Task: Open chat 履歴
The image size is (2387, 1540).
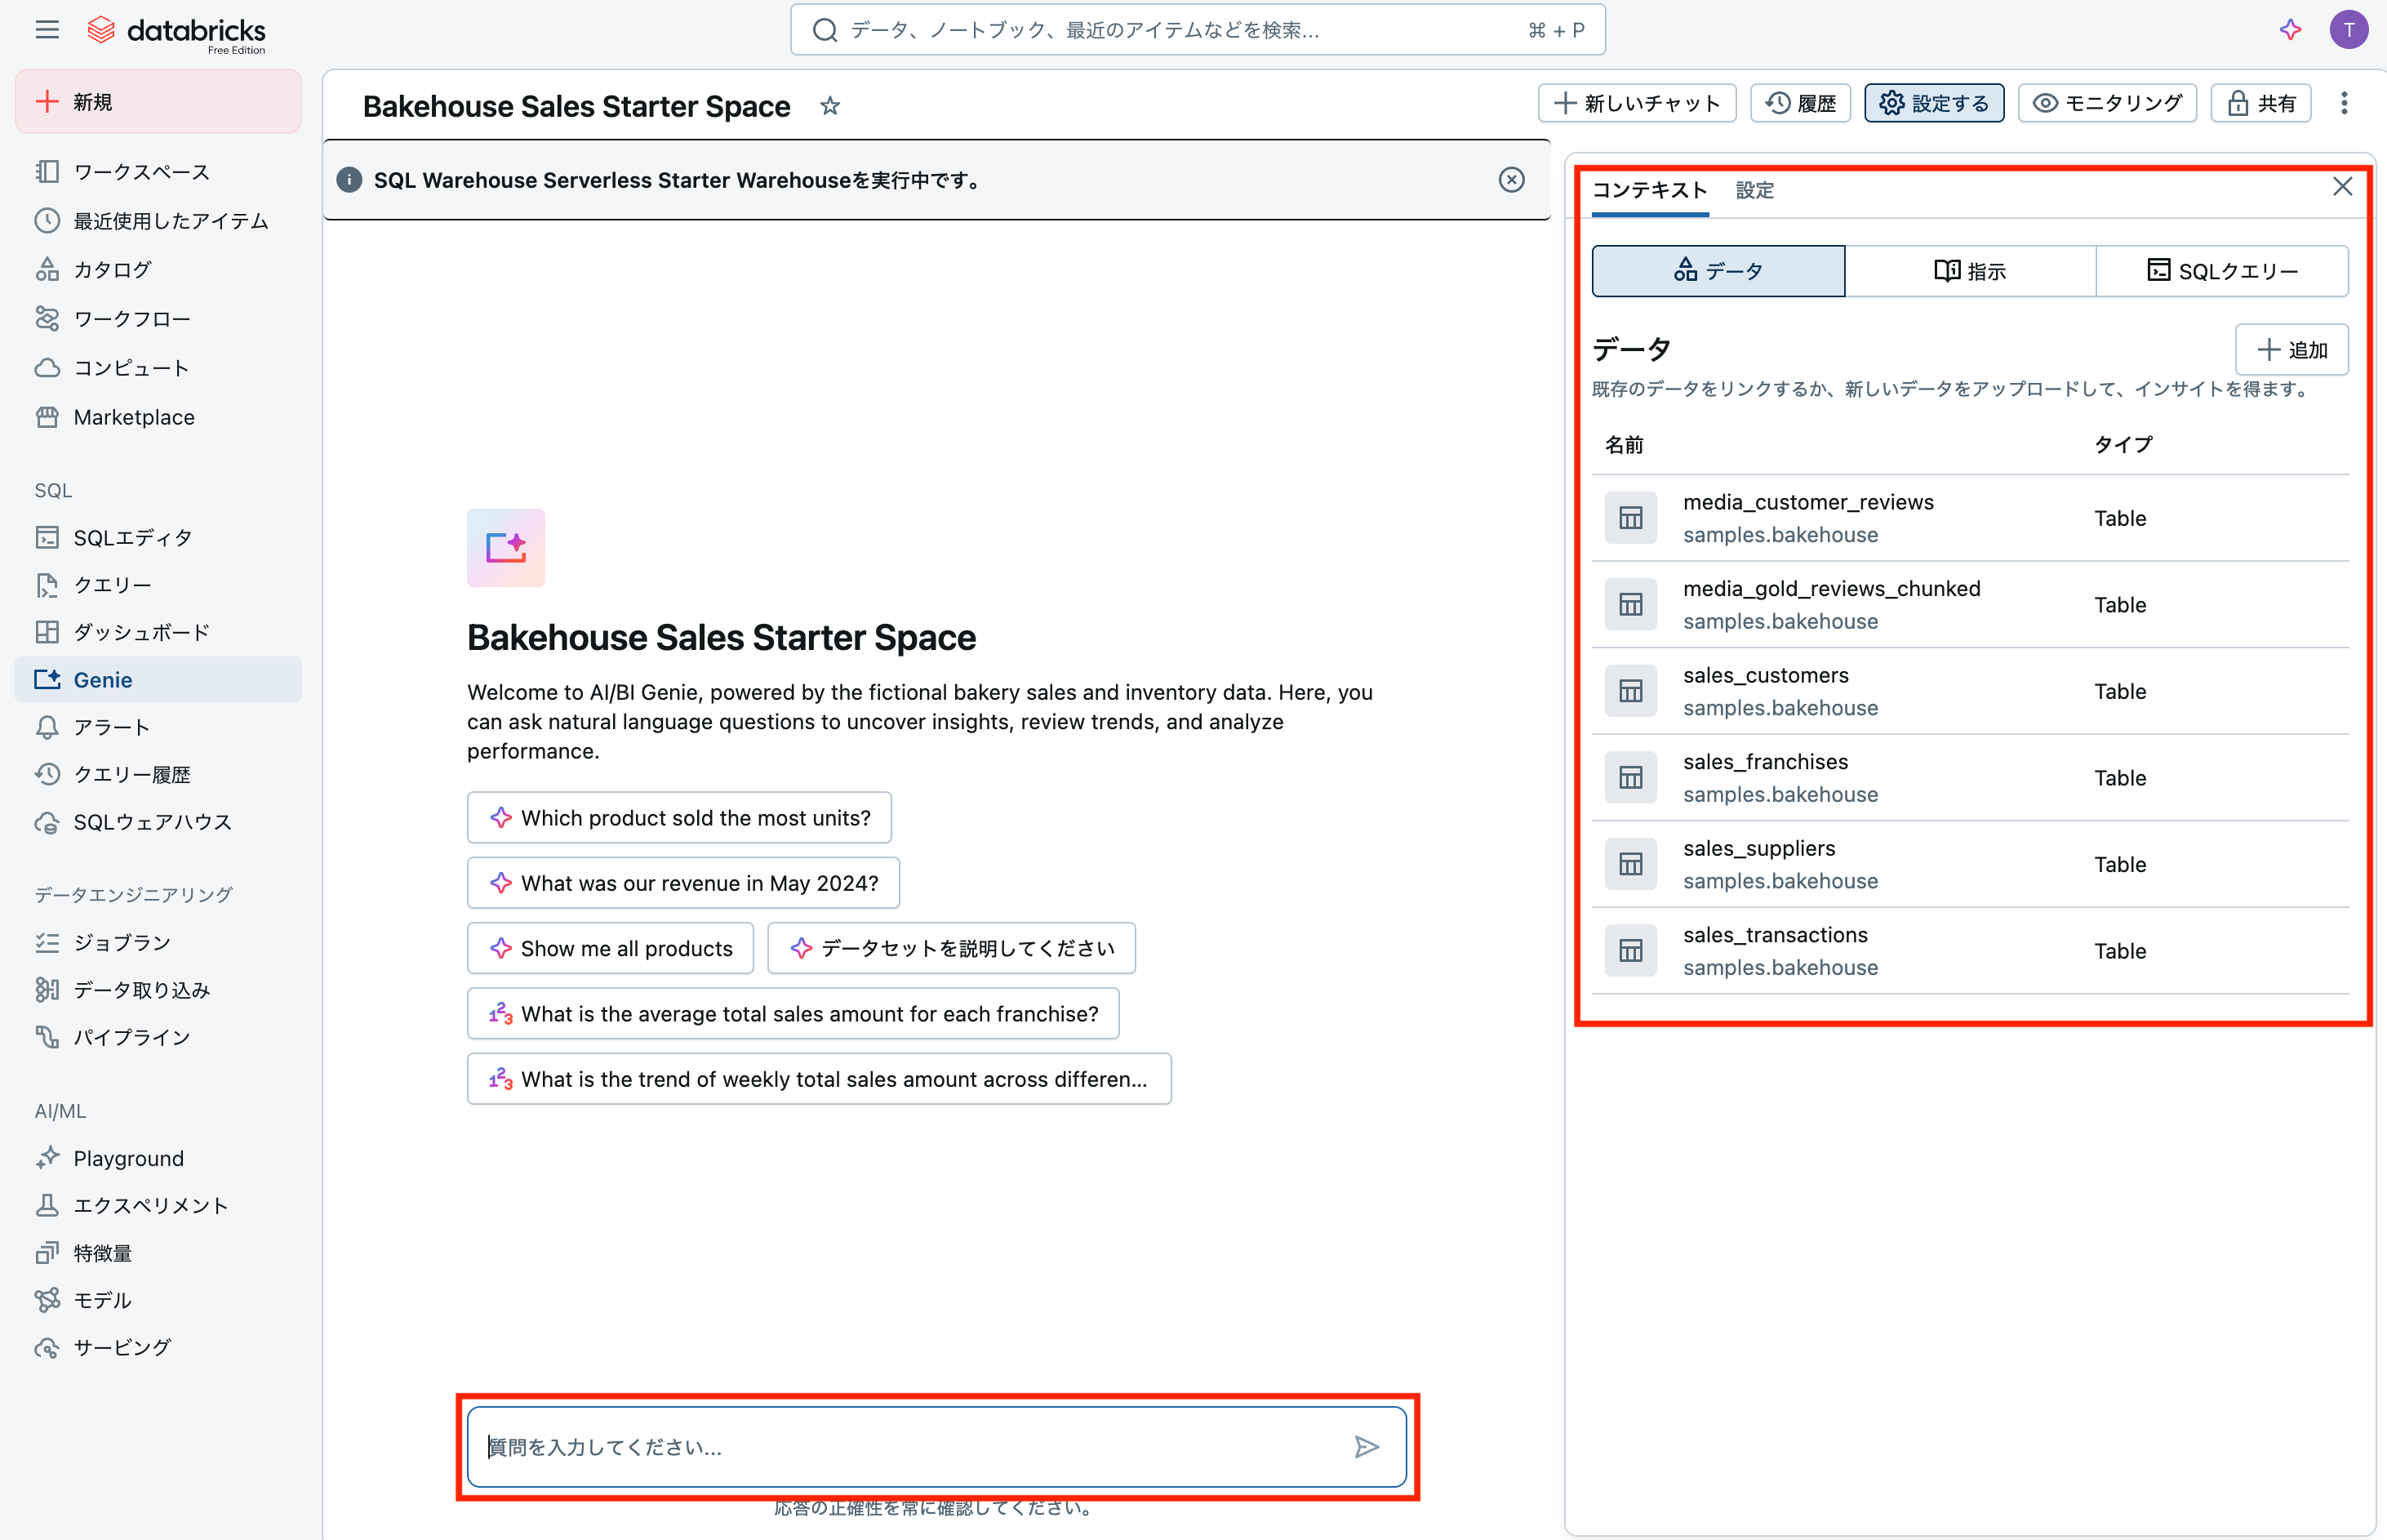Action: pos(1800,103)
